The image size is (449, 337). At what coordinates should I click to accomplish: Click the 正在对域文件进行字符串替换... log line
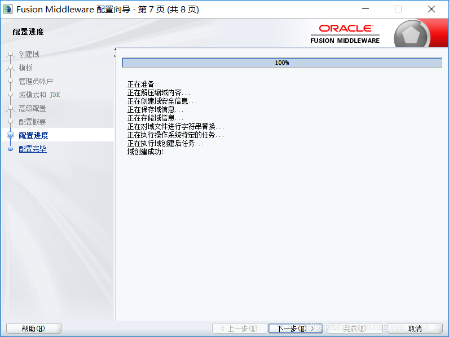(175, 126)
